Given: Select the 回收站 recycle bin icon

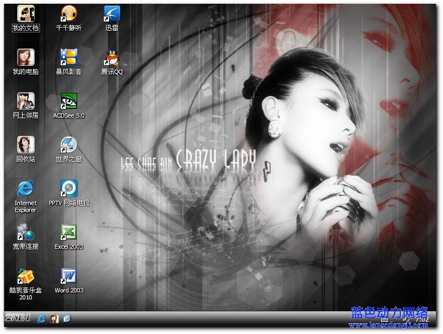Looking at the screenshot, I should 25,145.
